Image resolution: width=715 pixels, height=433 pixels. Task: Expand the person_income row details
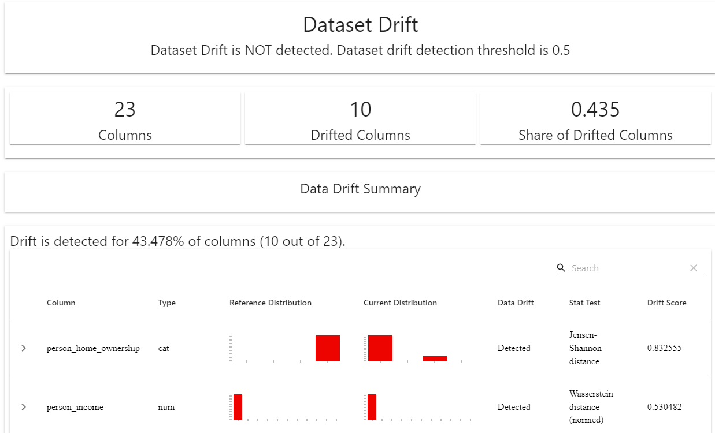click(x=24, y=407)
